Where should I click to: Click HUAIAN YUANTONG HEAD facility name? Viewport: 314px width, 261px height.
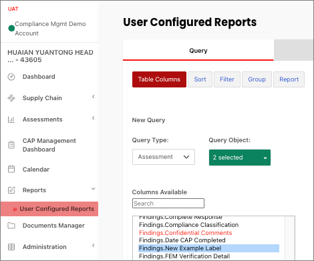50,56
